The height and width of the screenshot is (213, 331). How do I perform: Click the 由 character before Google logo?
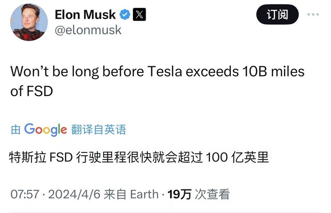click(16, 130)
